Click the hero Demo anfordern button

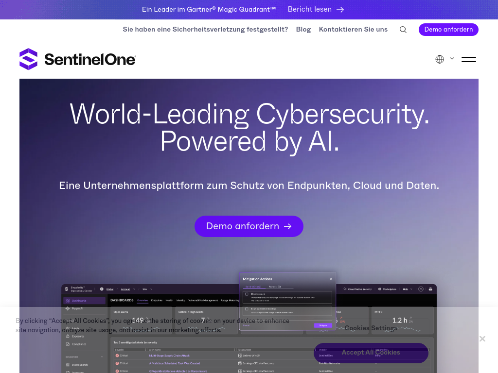pyautogui.click(x=249, y=226)
